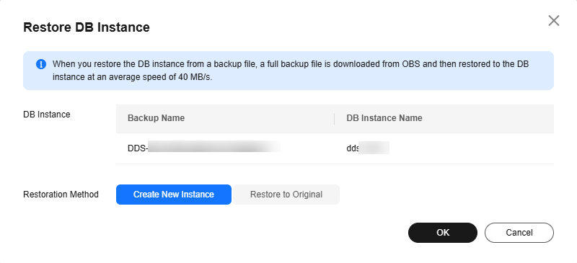Click the blue info icon in banner
Viewport: 577px width, 263px height.
click(x=41, y=64)
